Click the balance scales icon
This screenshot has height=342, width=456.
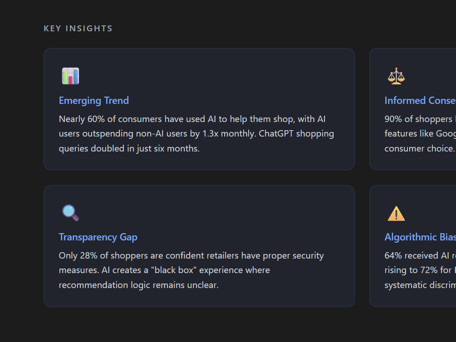396,76
